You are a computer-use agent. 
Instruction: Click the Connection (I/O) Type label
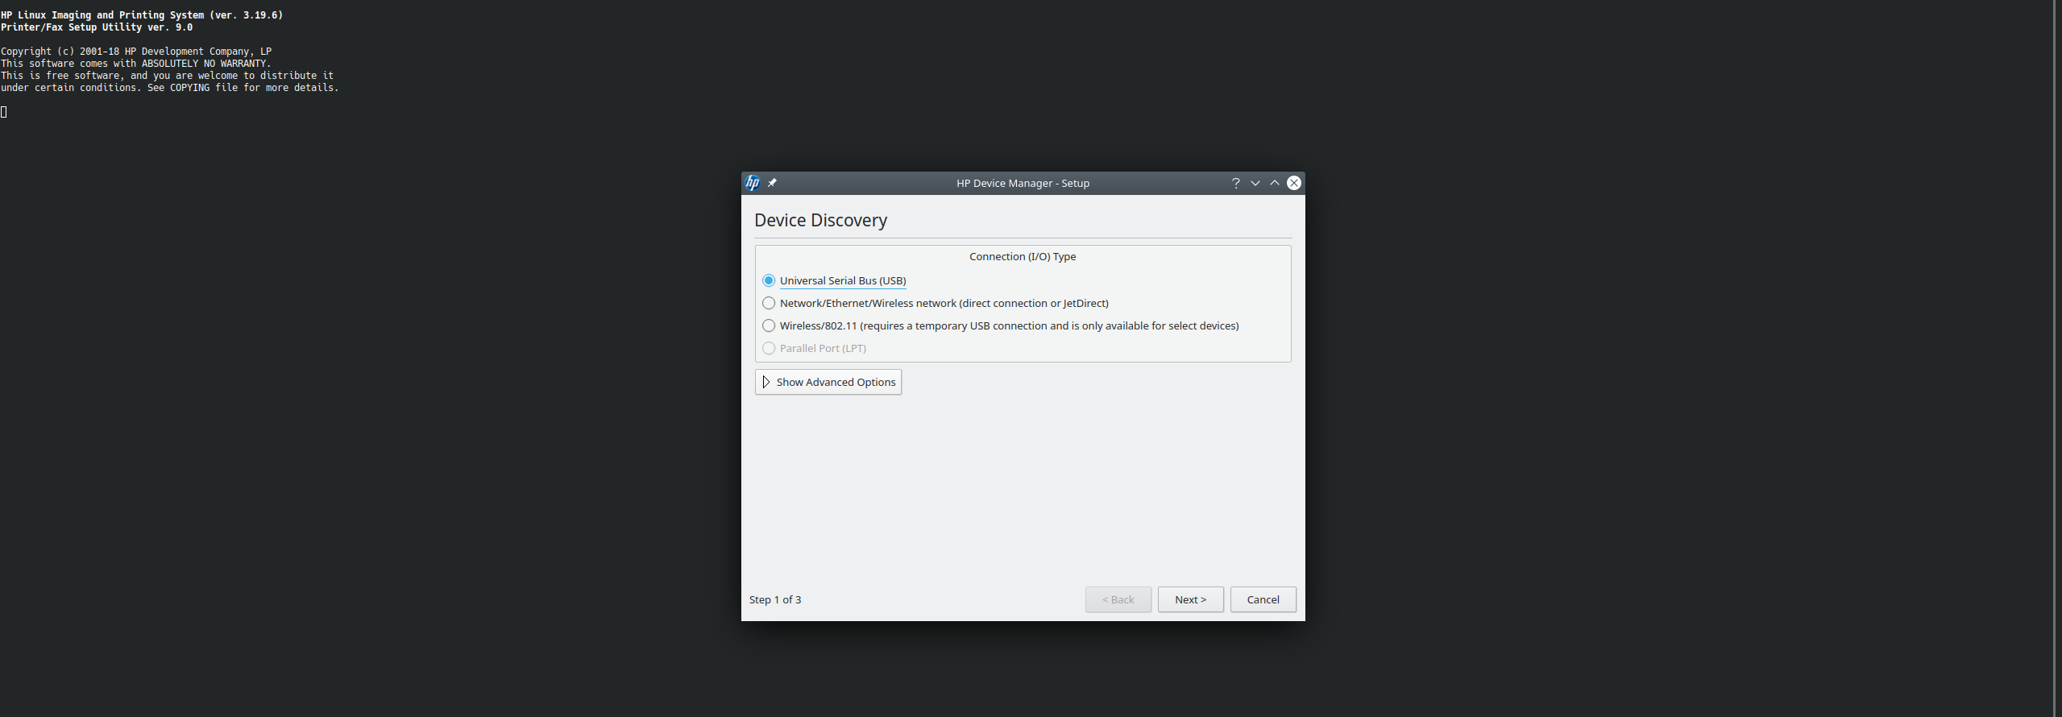[1023, 256]
